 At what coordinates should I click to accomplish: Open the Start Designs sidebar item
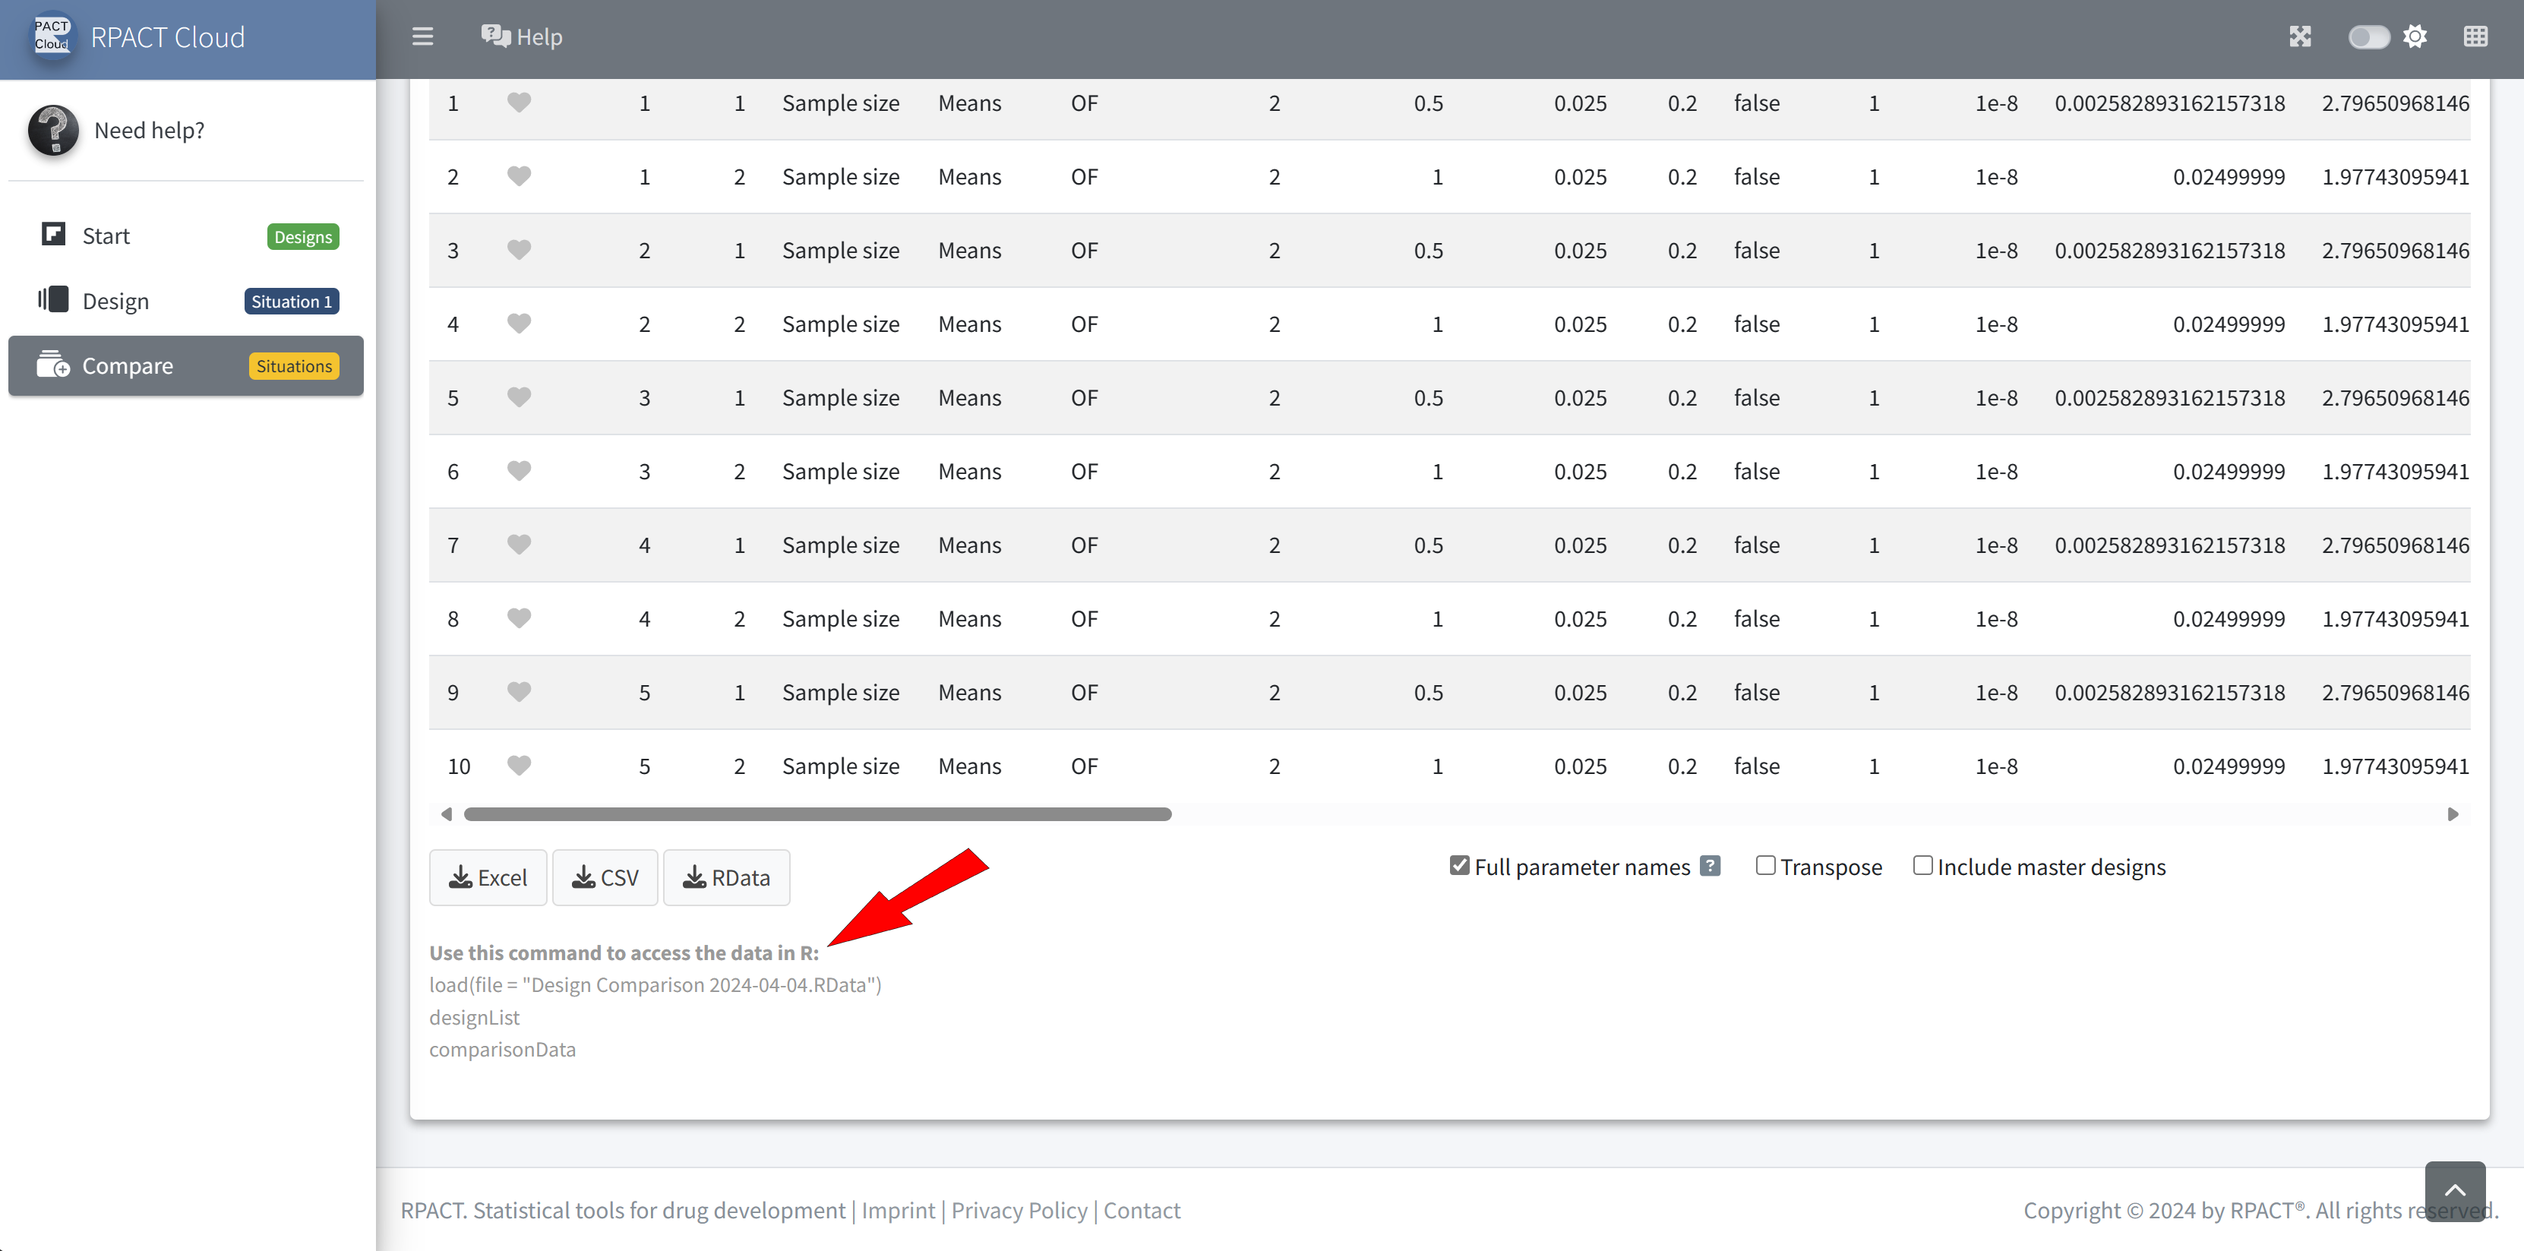(186, 236)
